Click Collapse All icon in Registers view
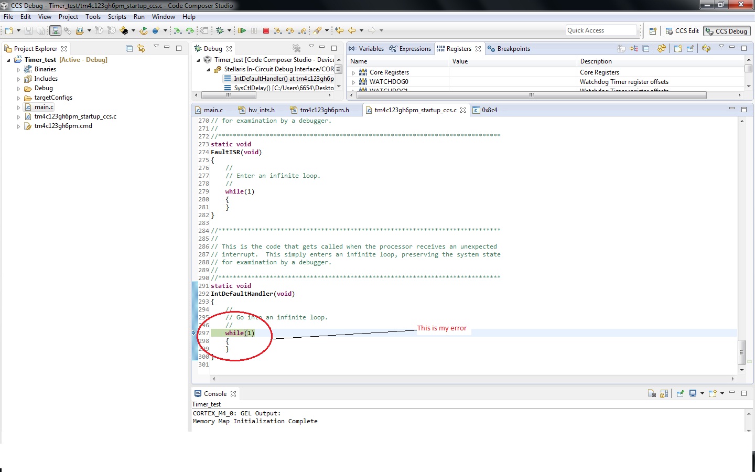Screen dimensions: 755x472 pyautogui.click(x=646, y=49)
